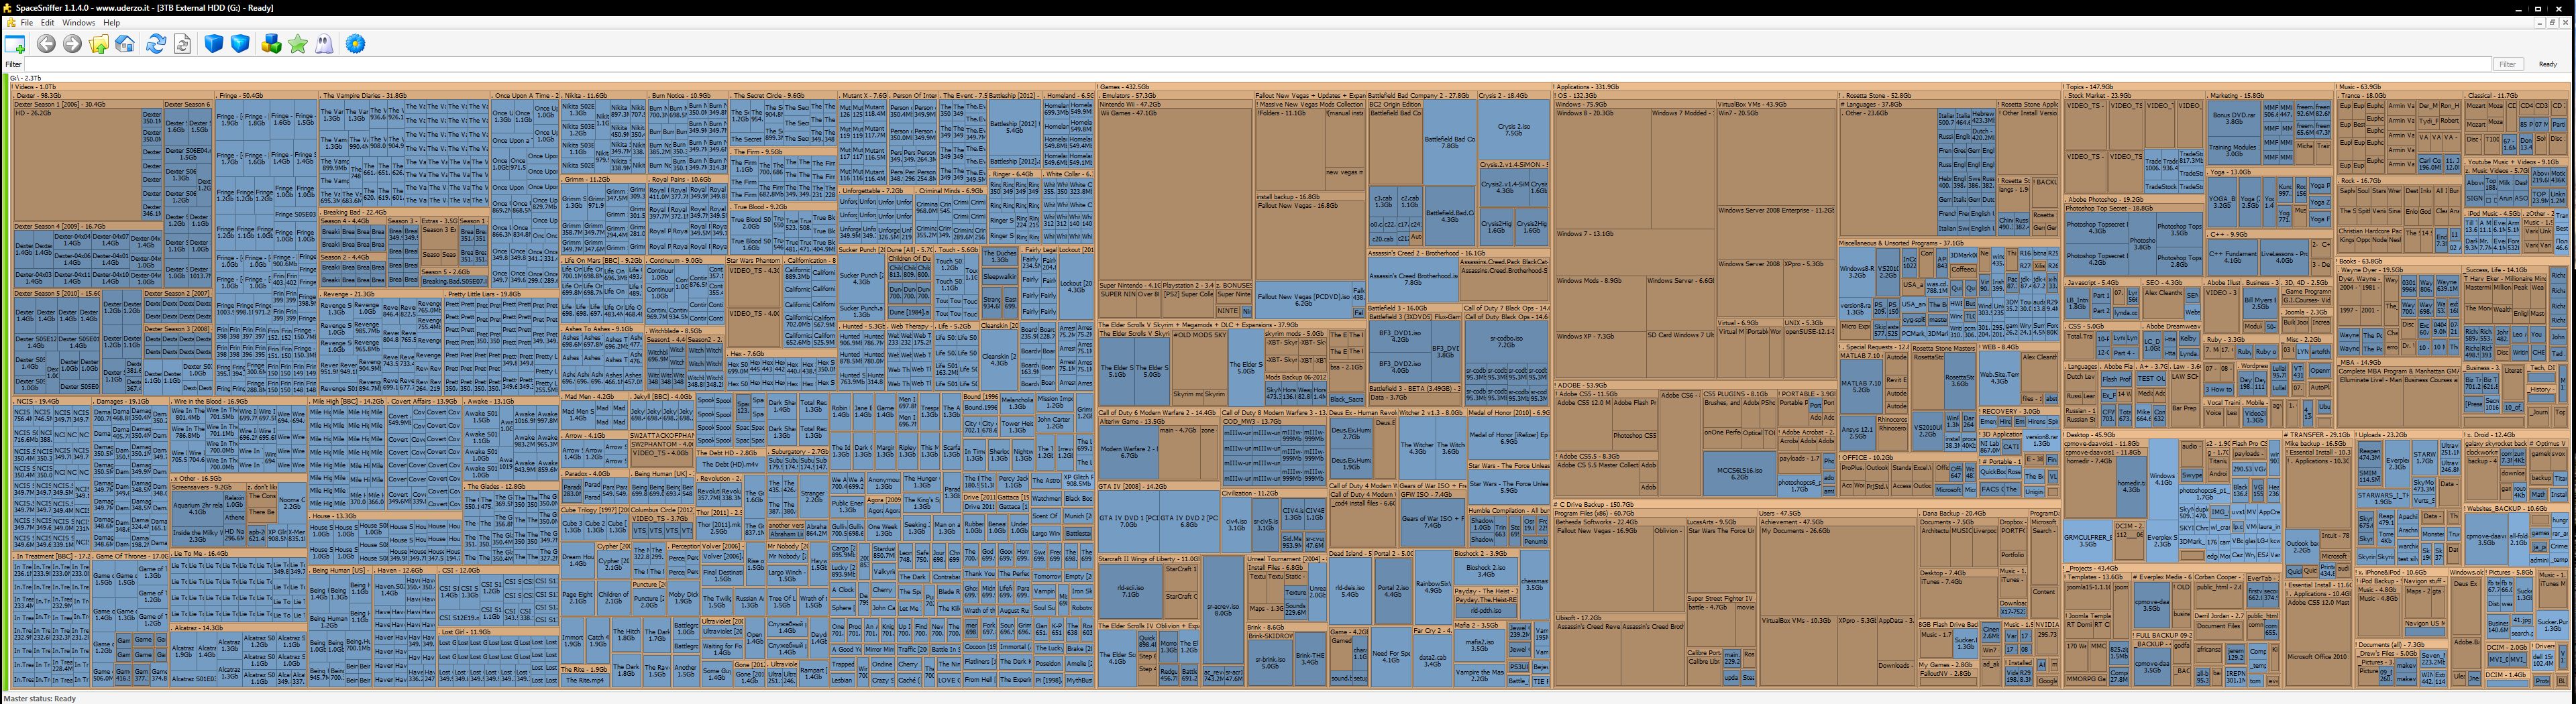The width and height of the screenshot is (2576, 704).
Task: Go to higher folder level
Action: click(99, 44)
